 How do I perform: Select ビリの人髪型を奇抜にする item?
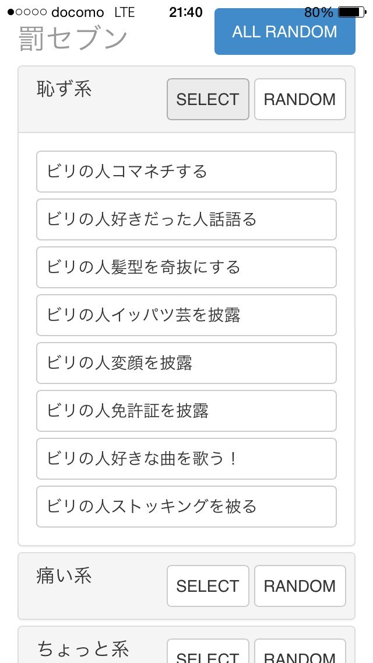(x=186, y=267)
